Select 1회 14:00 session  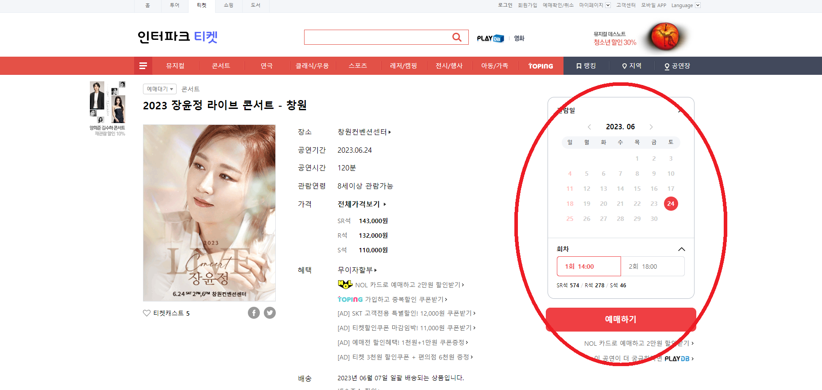coord(589,266)
